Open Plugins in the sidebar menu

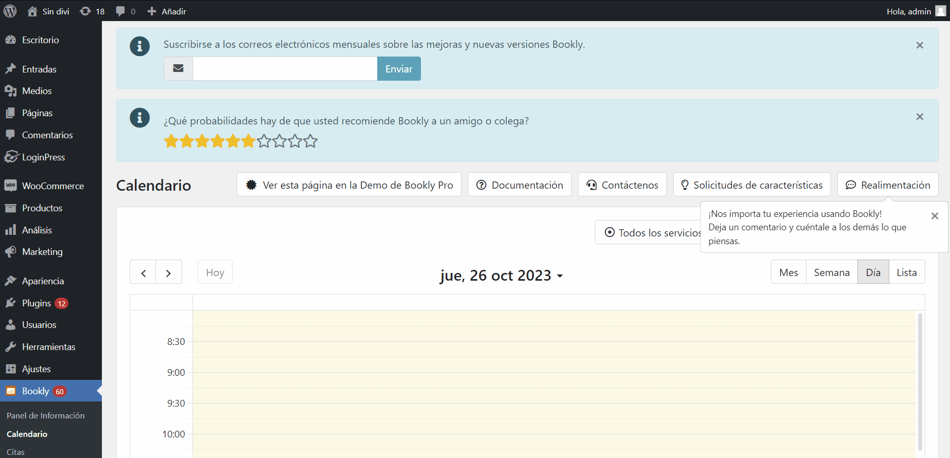(x=37, y=303)
